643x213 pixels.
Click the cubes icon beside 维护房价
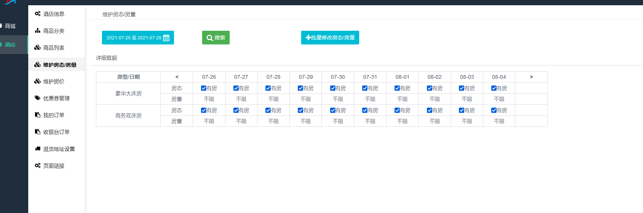point(38,81)
